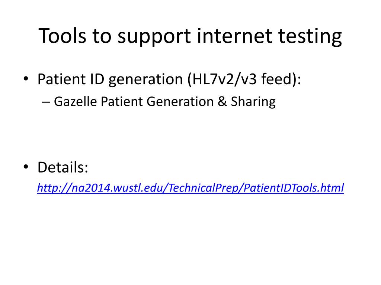Click the 'Details:' bullet text
The width and height of the screenshot is (381, 285).
coord(63,167)
